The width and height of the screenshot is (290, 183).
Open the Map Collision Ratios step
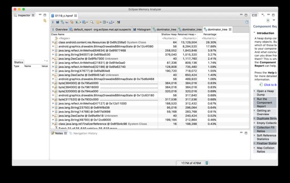(x=265, y=150)
